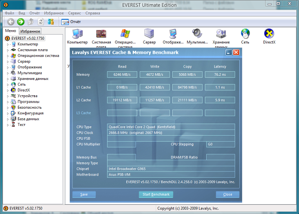Expand the Отображение node arrow
This screenshot has height=214, width=299.
[x=8, y=67]
